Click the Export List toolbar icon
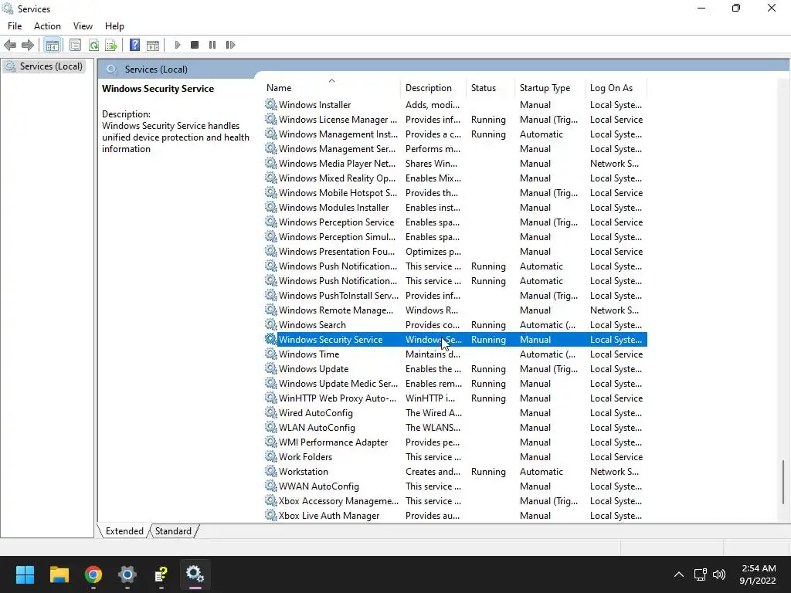Image resolution: width=791 pixels, height=593 pixels. click(111, 46)
